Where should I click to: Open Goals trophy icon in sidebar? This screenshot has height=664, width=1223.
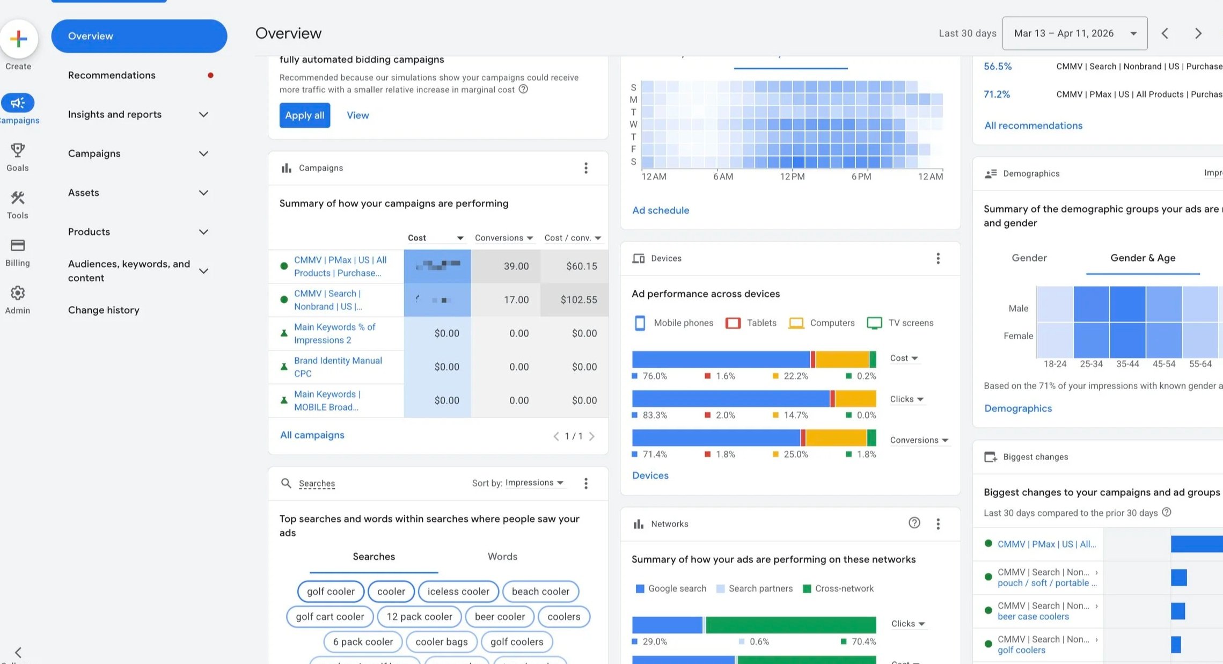[18, 150]
